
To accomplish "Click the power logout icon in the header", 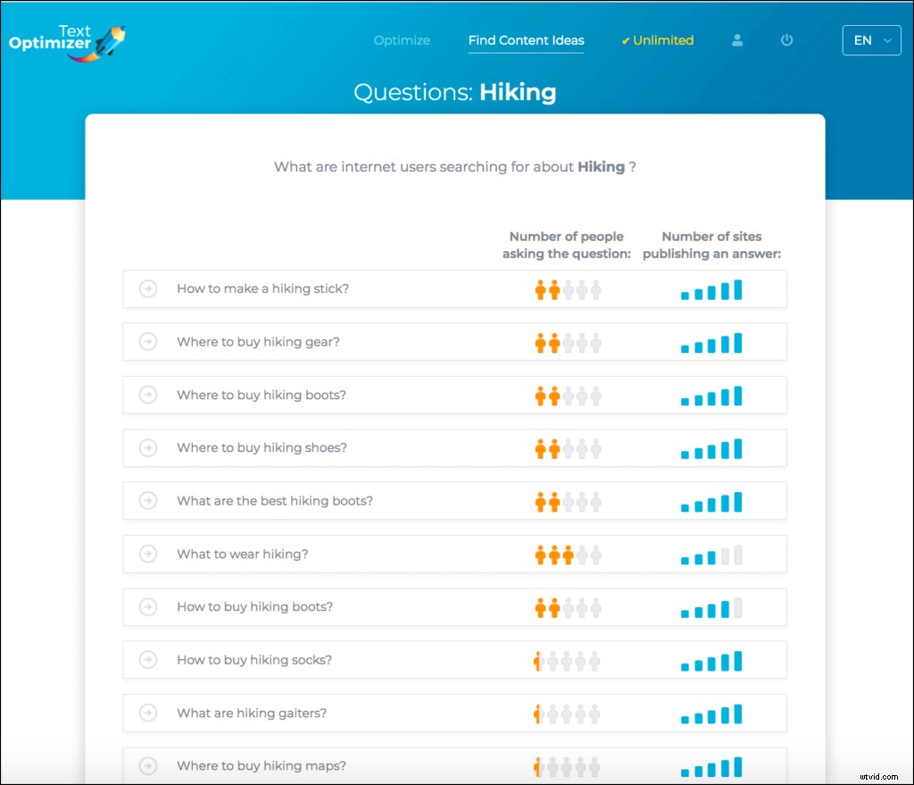I will click(x=787, y=40).
